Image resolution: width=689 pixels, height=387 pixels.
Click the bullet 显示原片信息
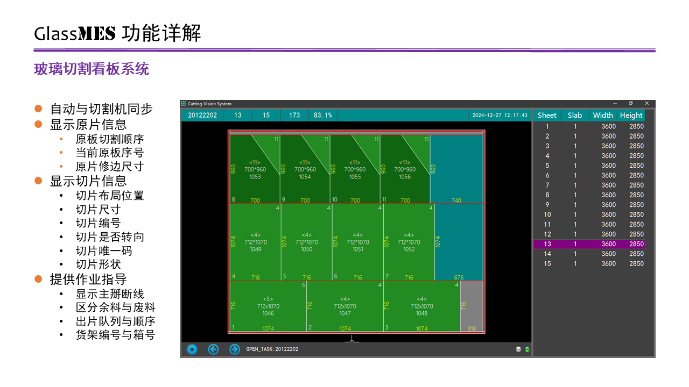point(88,124)
